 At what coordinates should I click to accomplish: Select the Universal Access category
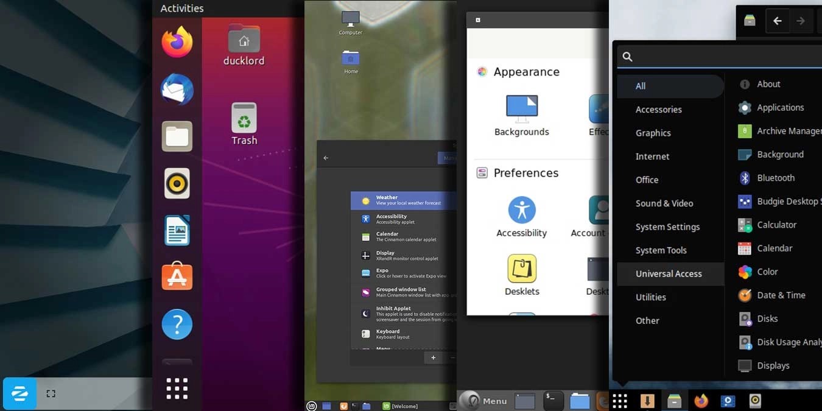coord(670,274)
